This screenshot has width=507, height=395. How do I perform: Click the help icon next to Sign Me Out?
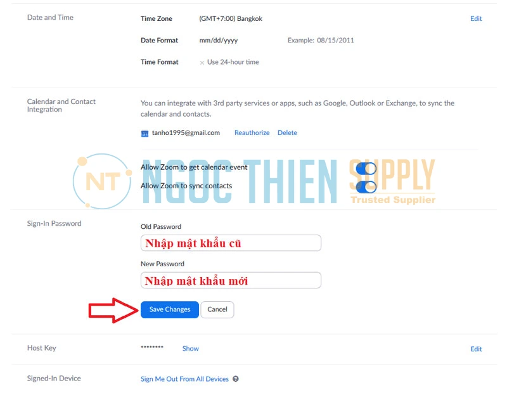236,379
